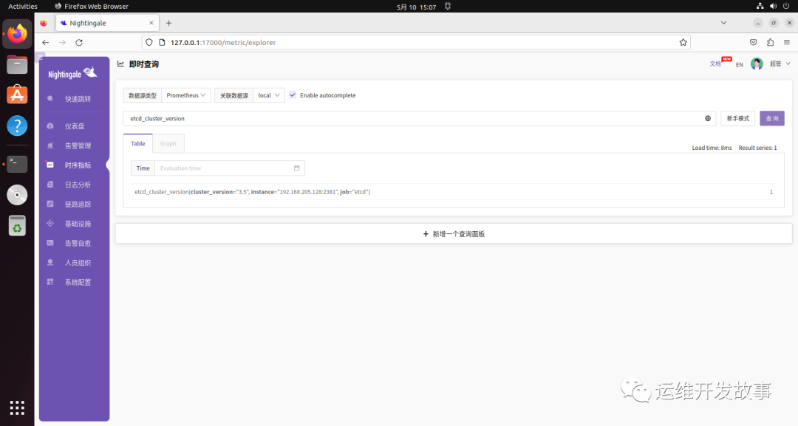Switch to the Table tab
The height and width of the screenshot is (426, 798).
(x=138, y=143)
